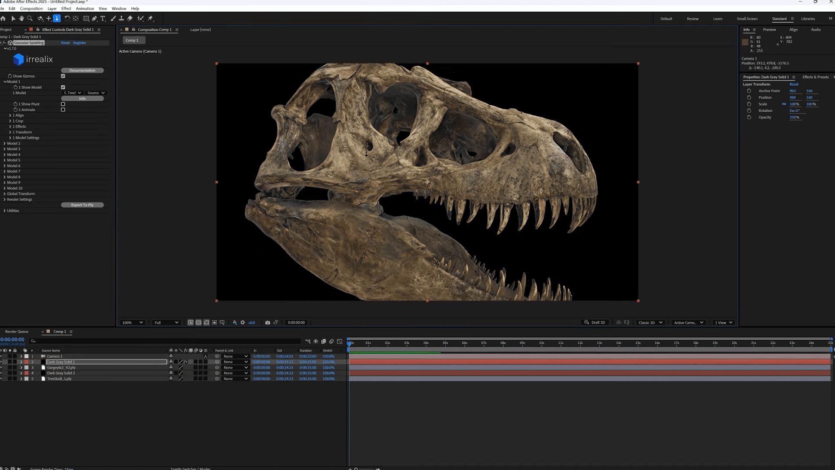The image size is (835, 470).
Task: Click the Documentation button
Action: [x=82, y=70]
